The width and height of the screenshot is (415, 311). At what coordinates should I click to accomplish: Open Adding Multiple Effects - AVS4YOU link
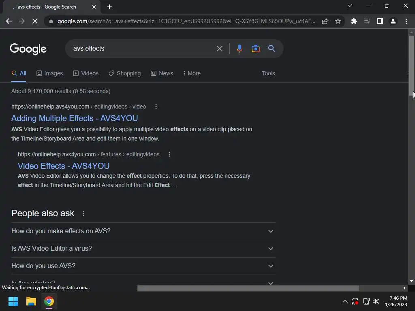pyautogui.click(x=75, y=118)
